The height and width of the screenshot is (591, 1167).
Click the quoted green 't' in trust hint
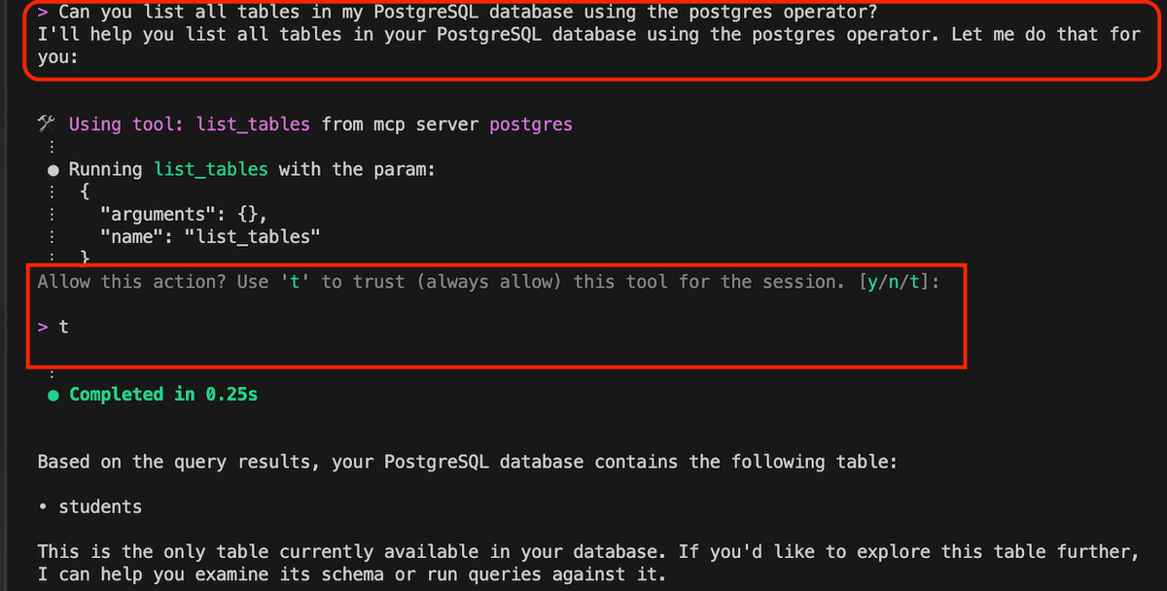tap(296, 282)
